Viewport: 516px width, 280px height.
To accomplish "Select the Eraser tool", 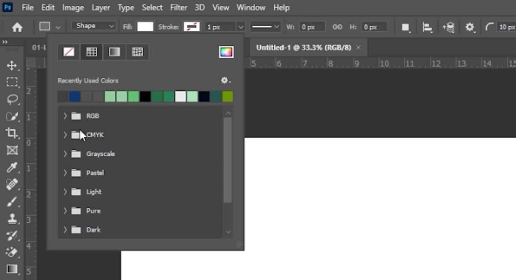I will click(x=12, y=252).
